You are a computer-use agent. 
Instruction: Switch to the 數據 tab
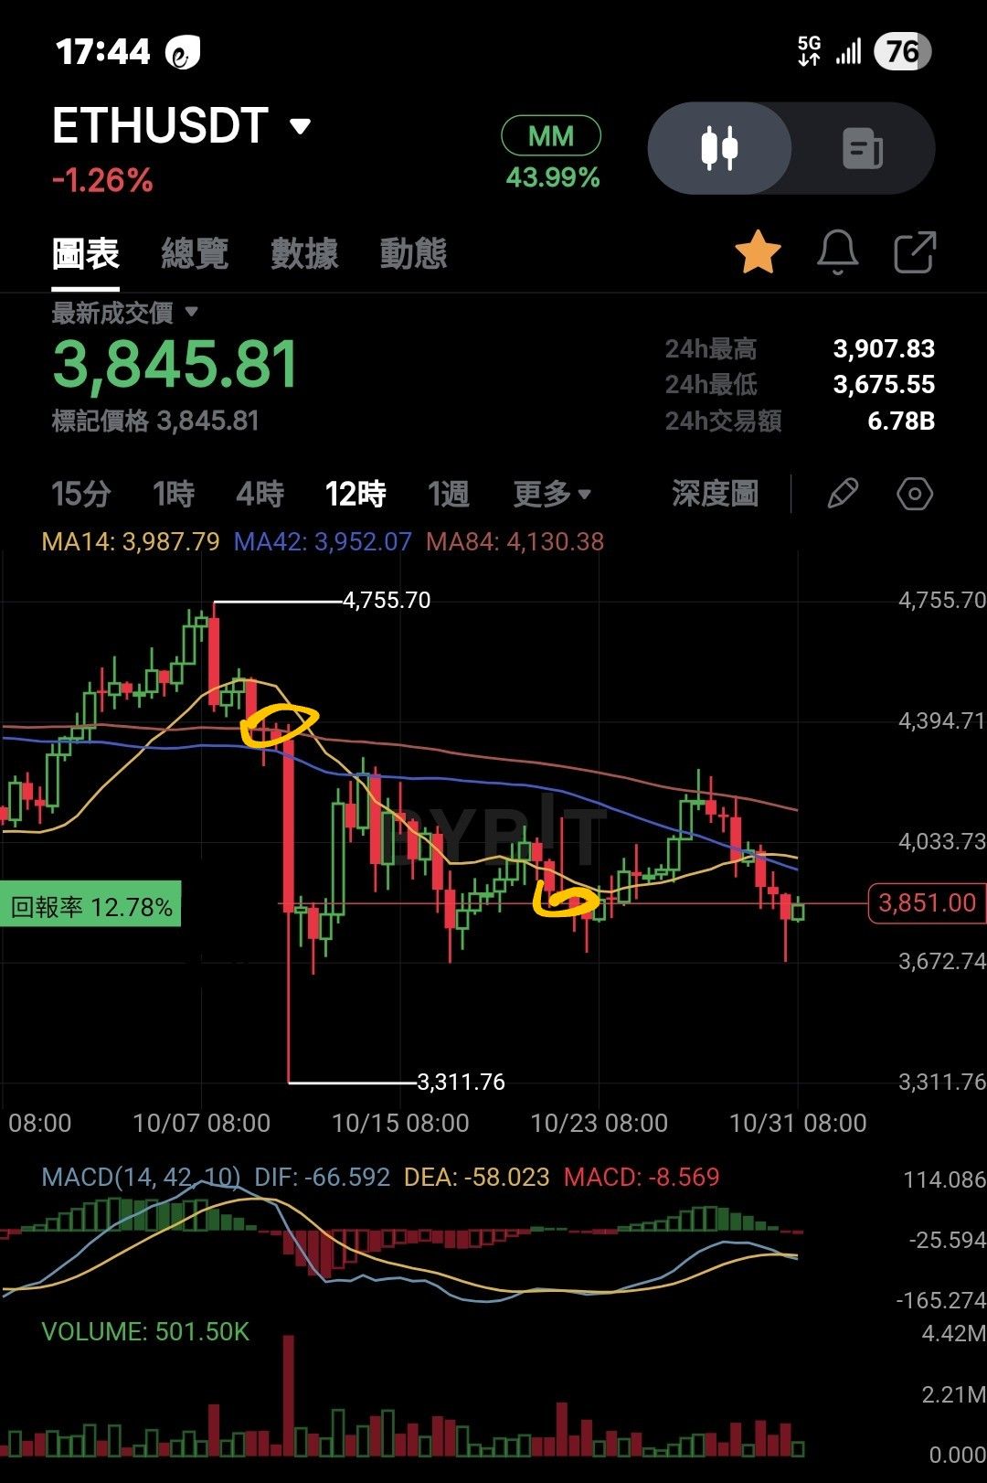click(304, 253)
